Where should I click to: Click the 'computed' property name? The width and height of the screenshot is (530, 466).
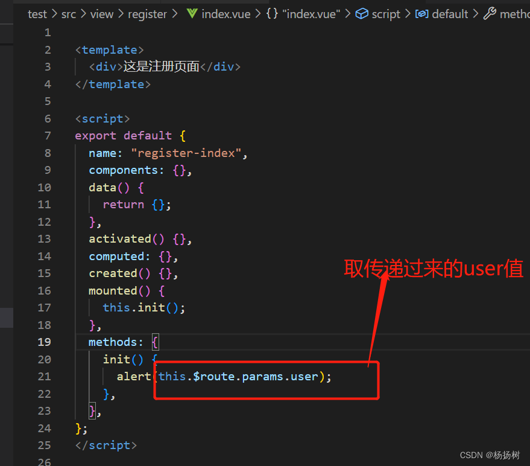(116, 256)
